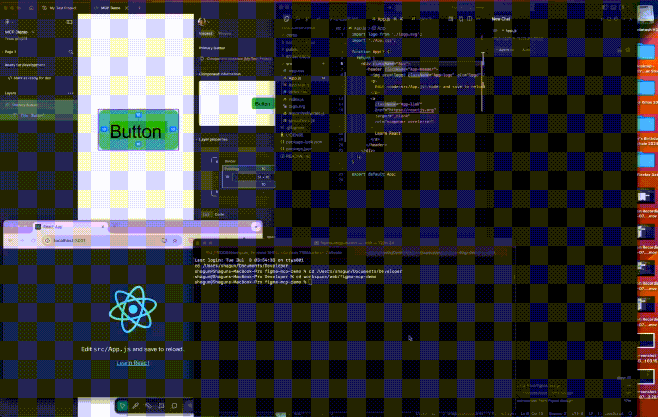Viewport: 658px width, 417px height.
Task: Switch to the My Test Project tab
Action: click(x=62, y=8)
